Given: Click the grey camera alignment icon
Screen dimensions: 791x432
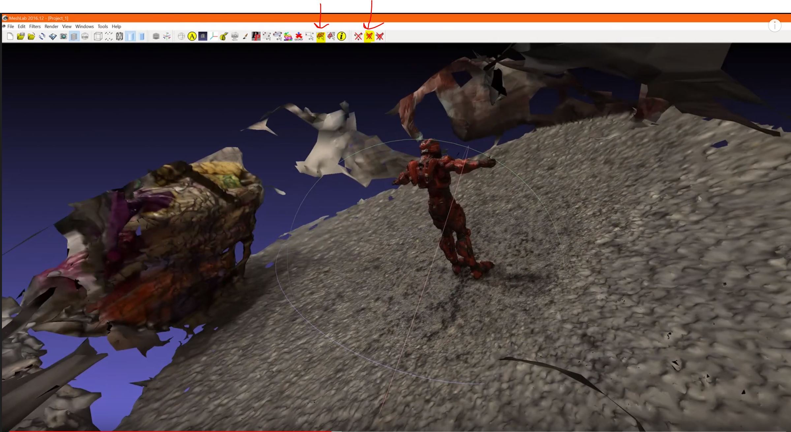Looking at the screenshot, I should (x=235, y=36).
